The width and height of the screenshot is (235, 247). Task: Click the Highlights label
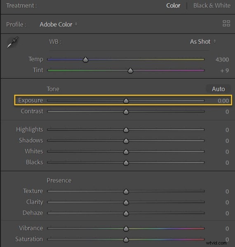click(x=30, y=130)
